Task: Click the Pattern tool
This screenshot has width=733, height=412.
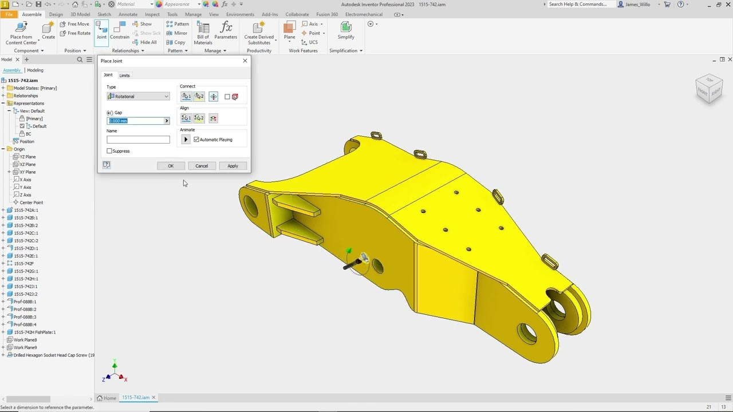Action: pos(178,24)
